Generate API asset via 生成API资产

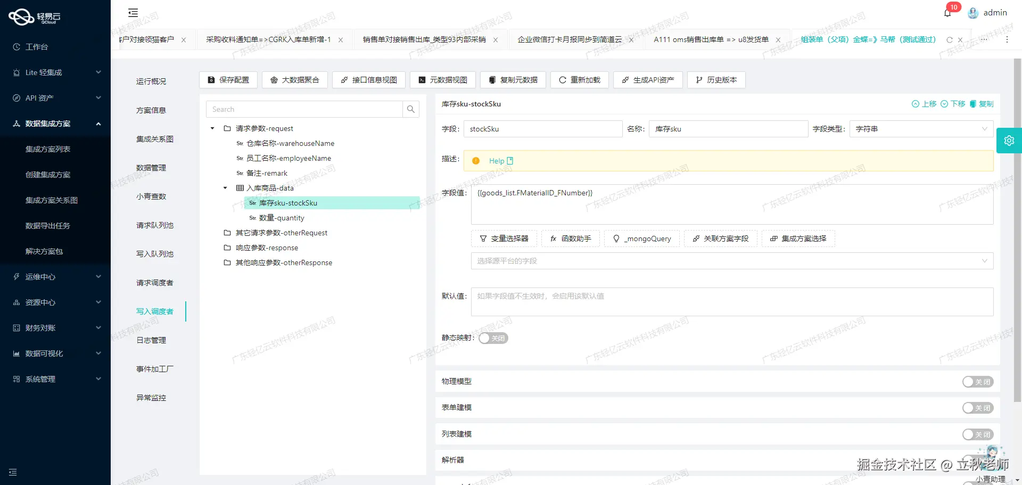coord(648,80)
